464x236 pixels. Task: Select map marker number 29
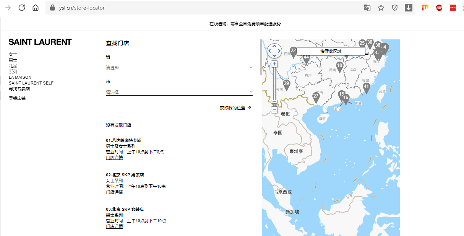tap(287, 85)
